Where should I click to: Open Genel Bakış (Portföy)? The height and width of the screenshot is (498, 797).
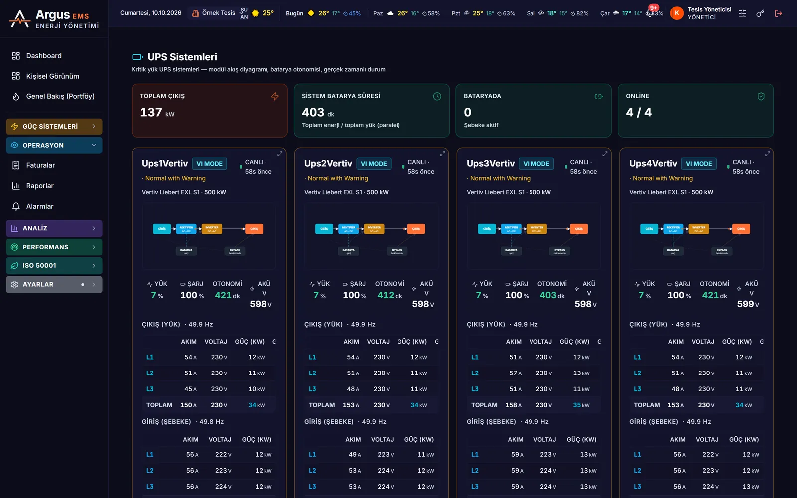[x=54, y=96]
